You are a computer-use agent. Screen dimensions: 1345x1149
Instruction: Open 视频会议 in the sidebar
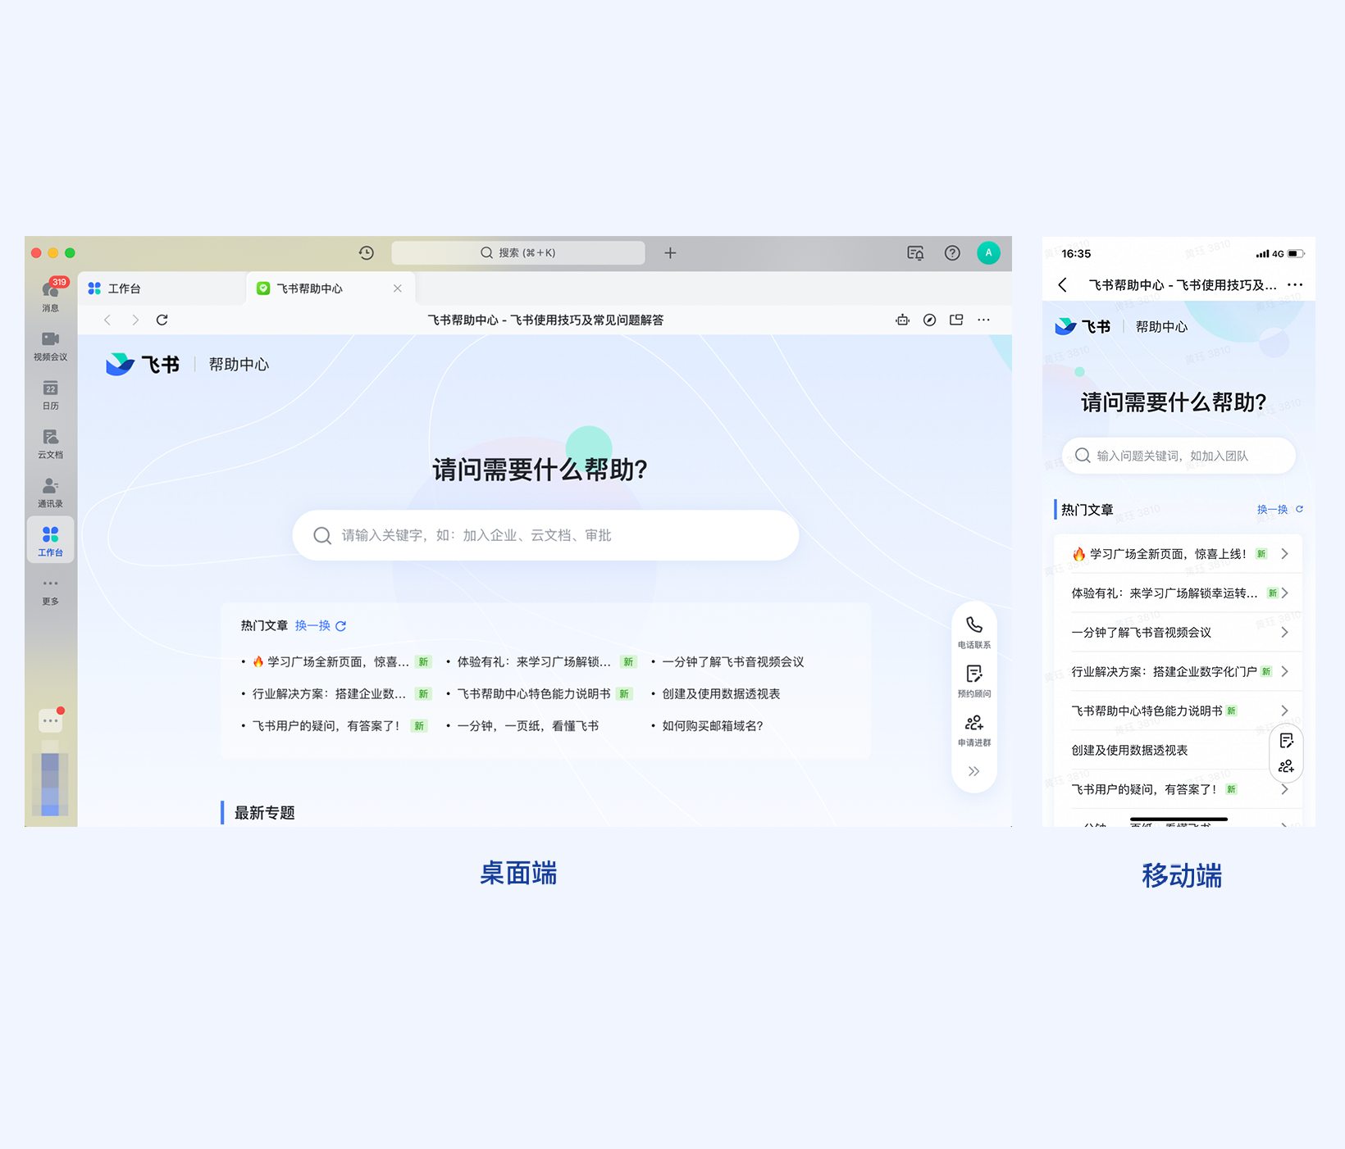coord(50,346)
